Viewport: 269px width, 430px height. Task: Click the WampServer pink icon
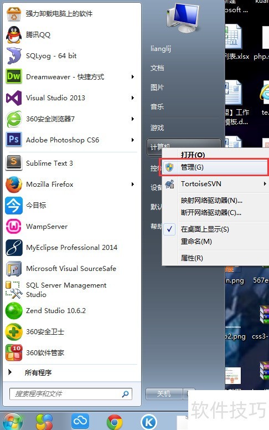(x=14, y=226)
